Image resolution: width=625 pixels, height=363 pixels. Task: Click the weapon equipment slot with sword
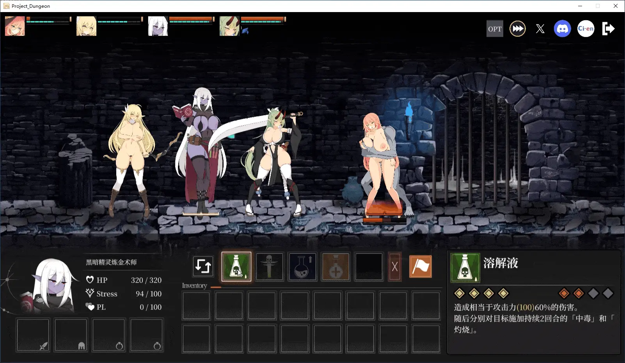tap(33, 335)
